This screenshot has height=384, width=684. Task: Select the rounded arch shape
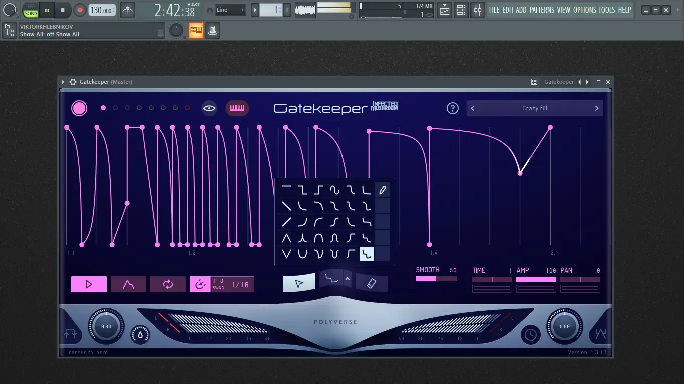(318, 238)
